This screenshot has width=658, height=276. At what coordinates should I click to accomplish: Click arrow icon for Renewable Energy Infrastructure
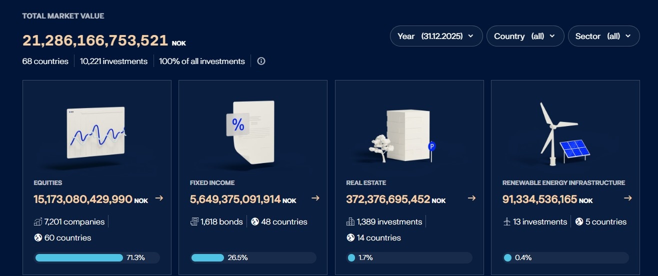point(628,198)
